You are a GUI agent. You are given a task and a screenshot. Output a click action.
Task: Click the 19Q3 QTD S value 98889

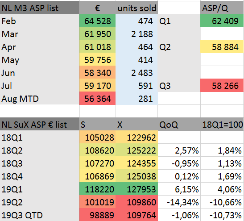click(97, 215)
